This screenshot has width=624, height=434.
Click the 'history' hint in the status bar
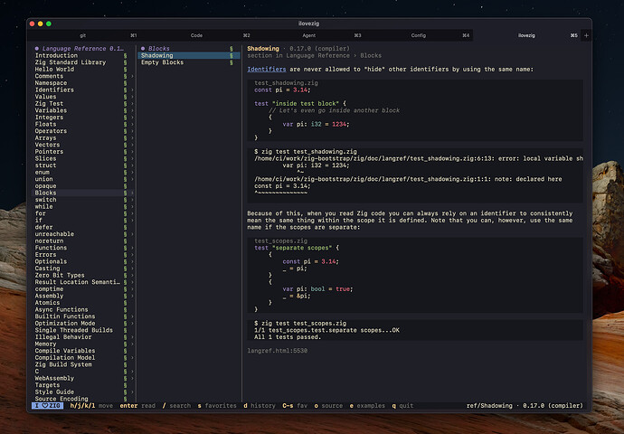(262, 406)
